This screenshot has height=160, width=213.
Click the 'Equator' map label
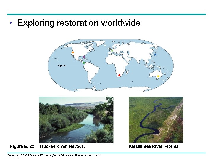[x=62, y=65]
